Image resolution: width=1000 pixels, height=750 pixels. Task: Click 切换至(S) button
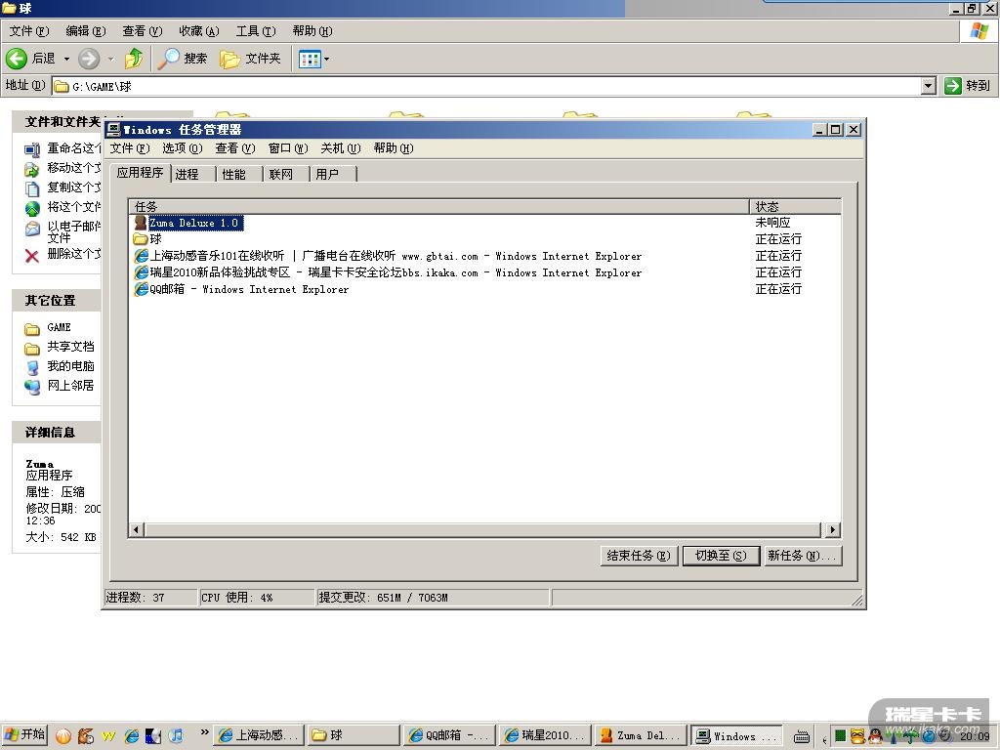click(721, 556)
